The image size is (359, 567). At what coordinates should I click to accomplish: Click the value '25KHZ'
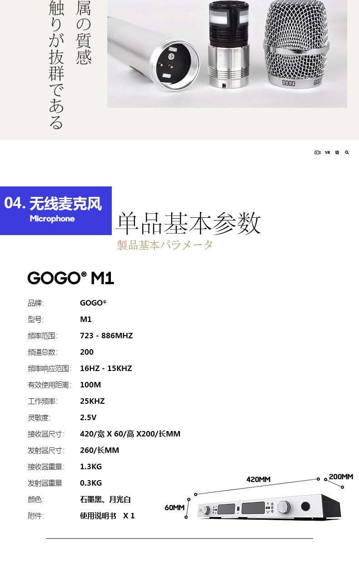pos(92,401)
